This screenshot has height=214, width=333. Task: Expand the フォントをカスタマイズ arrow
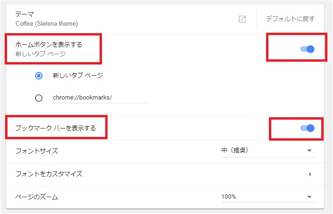[x=310, y=174]
